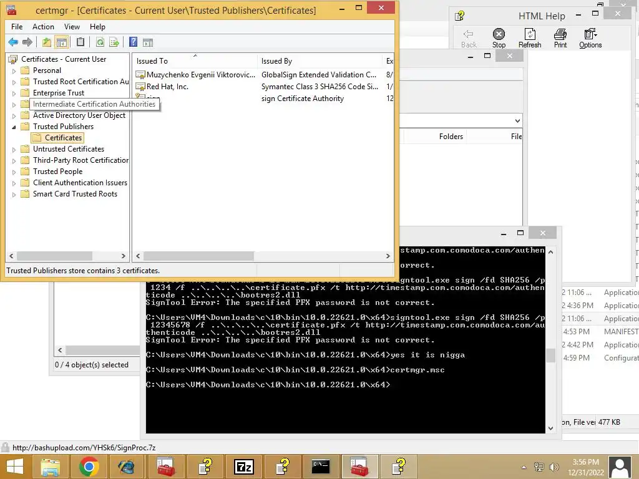Click Stop in the HTML Help toolbar
The image size is (639, 479).
(x=499, y=38)
